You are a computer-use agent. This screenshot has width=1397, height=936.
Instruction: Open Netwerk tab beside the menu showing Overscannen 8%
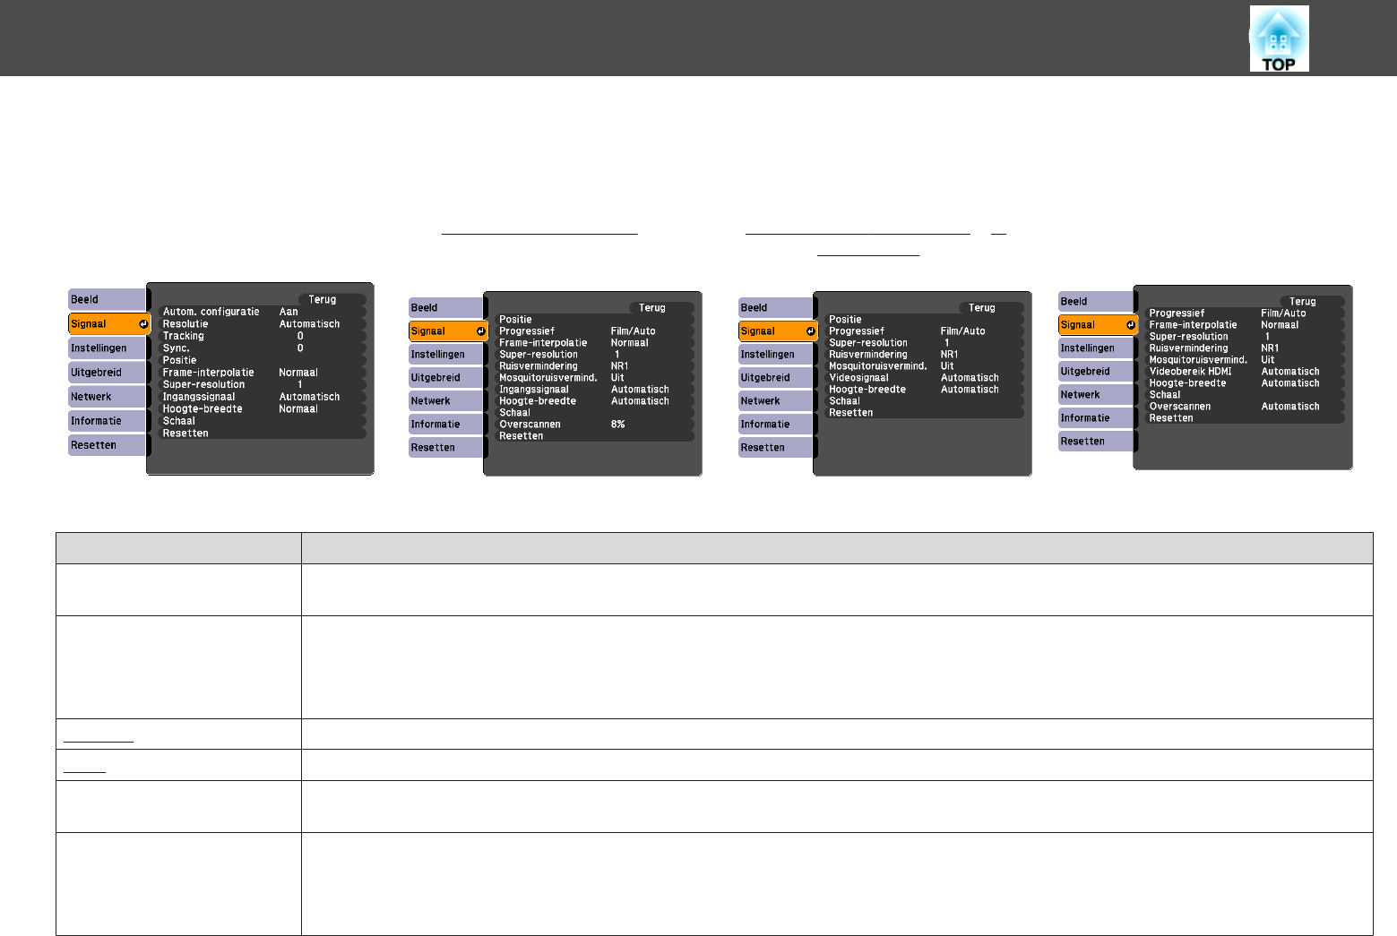tap(445, 400)
